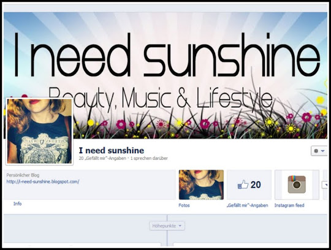
Task: Click the i-need-sunshine.blogspot.com link
Action: pos(43,181)
